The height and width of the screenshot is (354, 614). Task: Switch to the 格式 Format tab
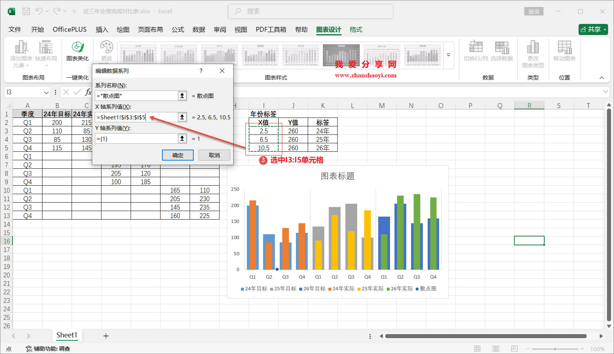click(x=356, y=29)
